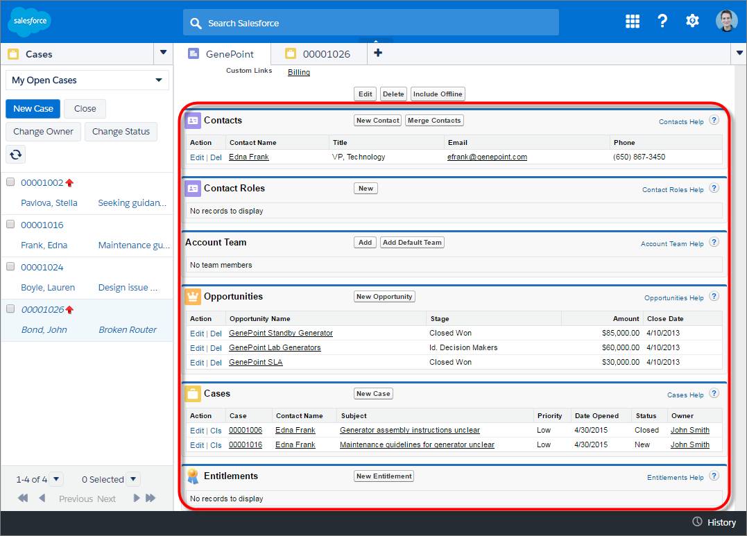Viewport: 747px width, 536px height.
Task: Click the magnifier icon in search bar
Action: [x=196, y=24]
